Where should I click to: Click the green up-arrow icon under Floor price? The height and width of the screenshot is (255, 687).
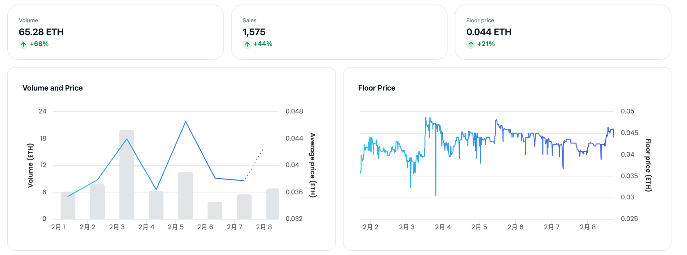(x=471, y=44)
